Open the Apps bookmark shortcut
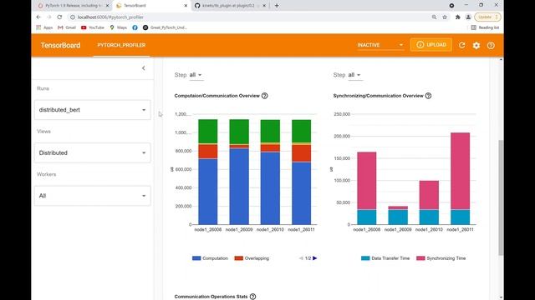Image resolution: width=535 pixels, height=300 pixels. pyautogui.click(x=44, y=27)
